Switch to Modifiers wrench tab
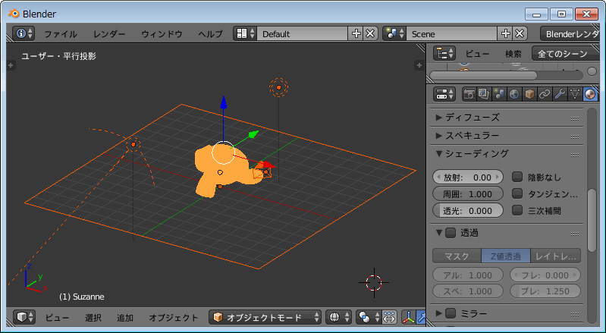 click(x=560, y=94)
